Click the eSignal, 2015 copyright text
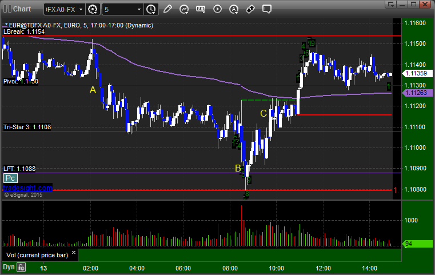435x275 pixels. pos(23,195)
